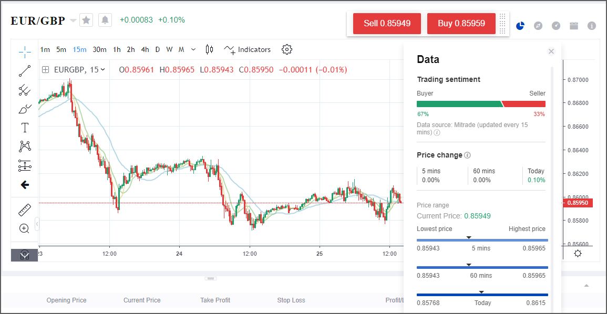Open the text annotation tool
Screen dimensions: 607x314
(24, 127)
